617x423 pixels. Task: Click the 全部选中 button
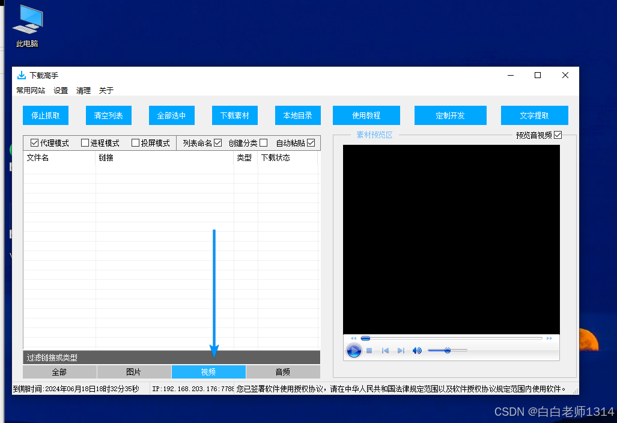(172, 115)
